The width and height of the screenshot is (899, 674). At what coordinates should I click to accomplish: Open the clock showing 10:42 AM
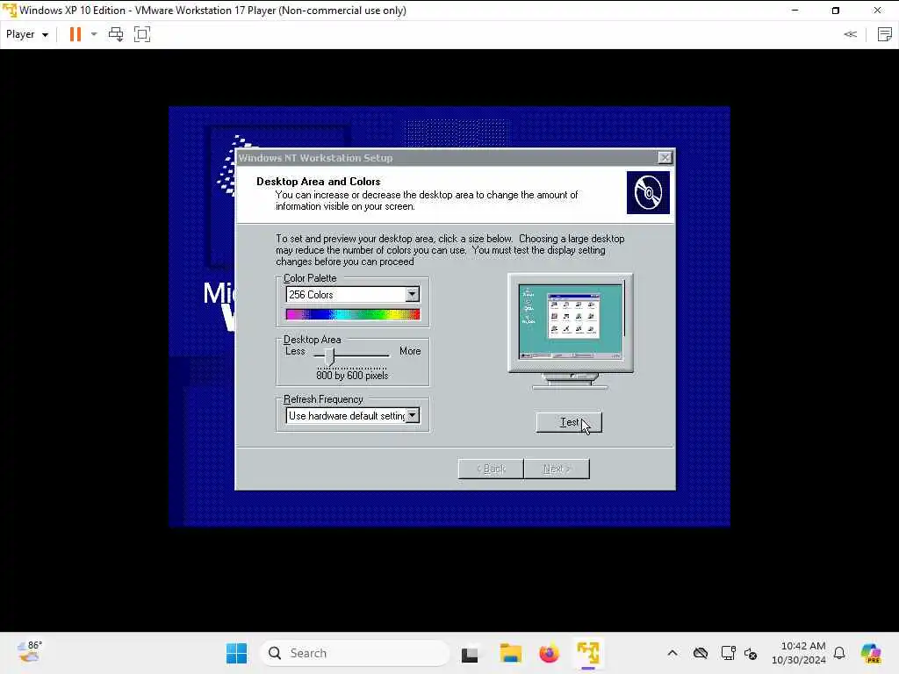click(799, 653)
